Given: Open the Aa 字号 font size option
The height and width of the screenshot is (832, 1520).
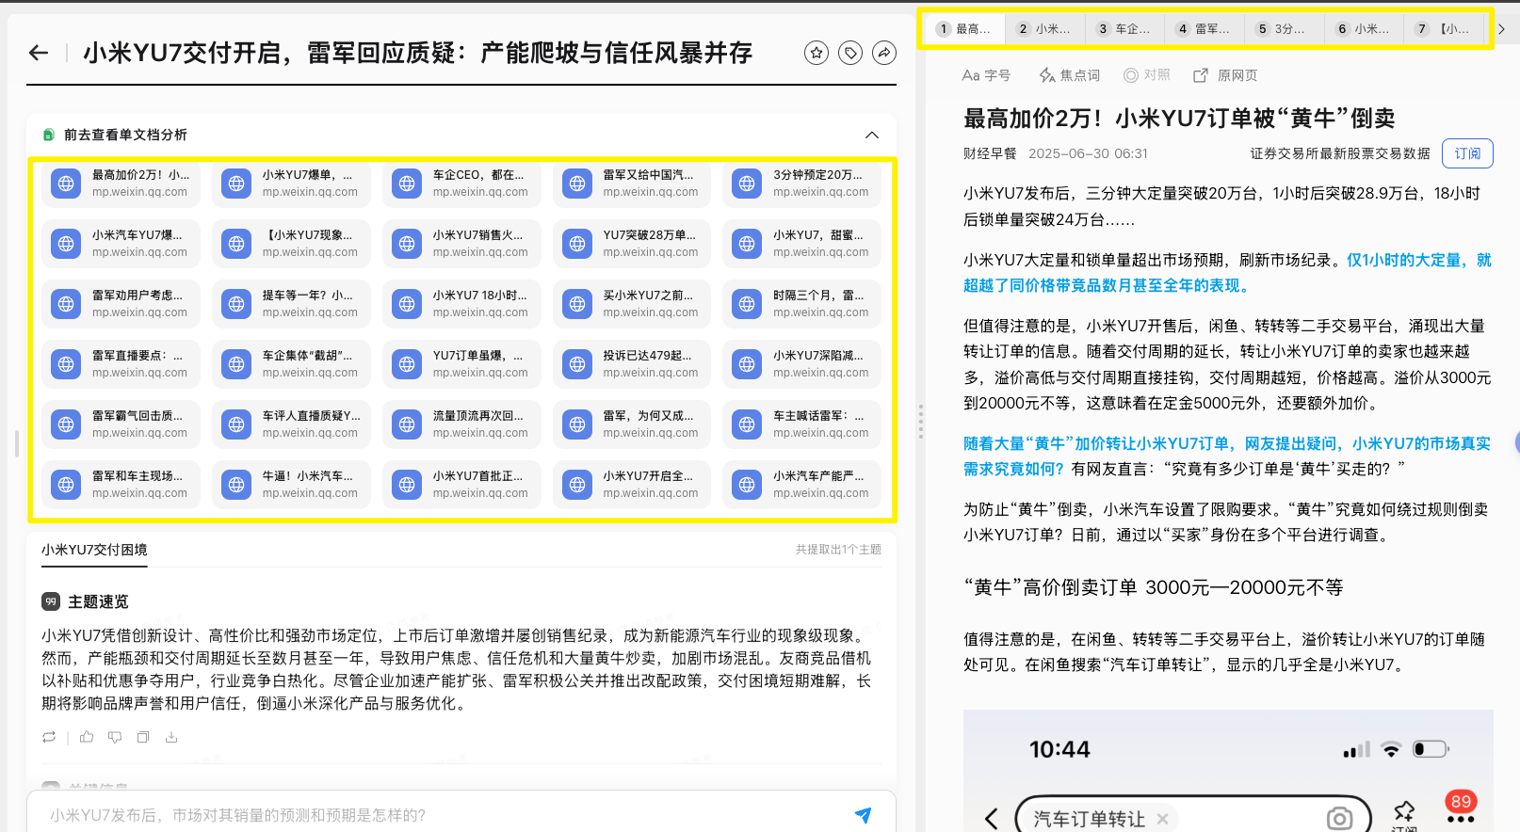Looking at the screenshot, I should (986, 75).
